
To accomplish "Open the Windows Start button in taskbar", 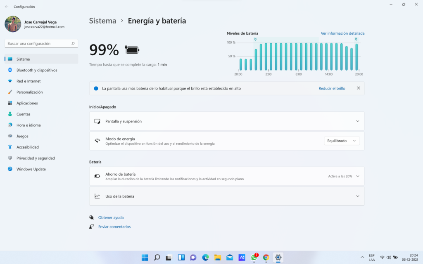I will (145, 257).
